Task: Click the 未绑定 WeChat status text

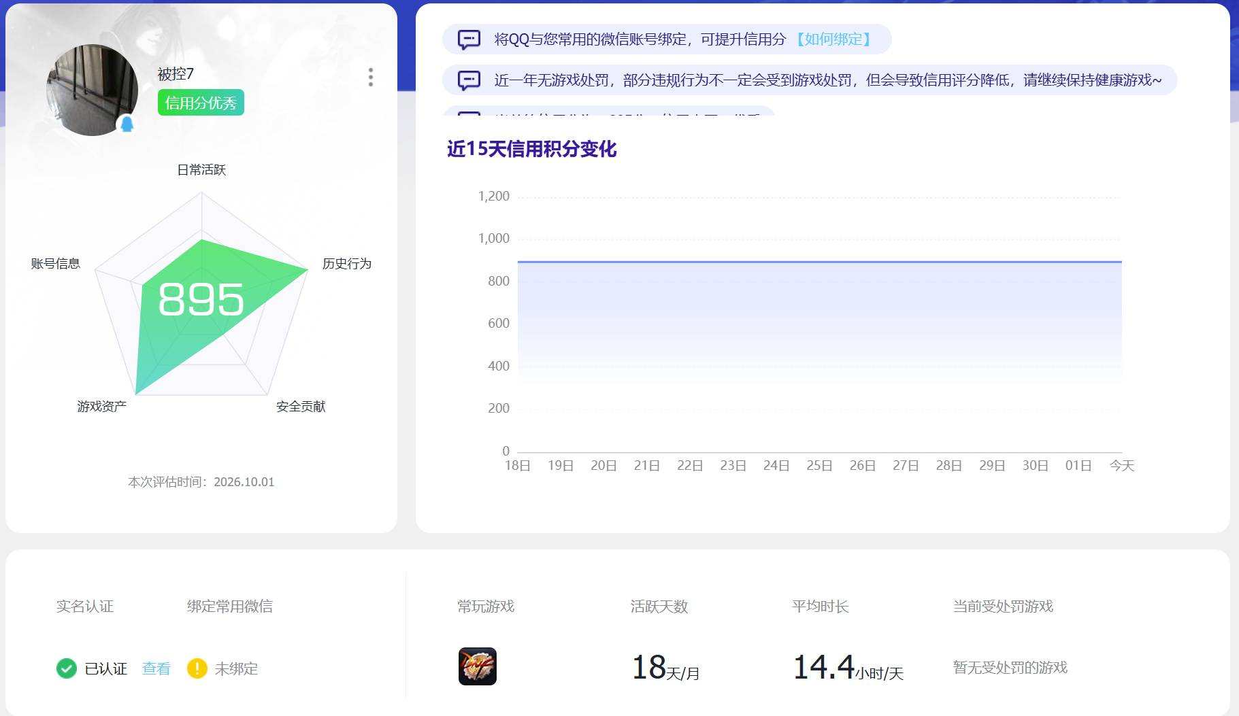Action: pyautogui.click(x=237, y=669)
